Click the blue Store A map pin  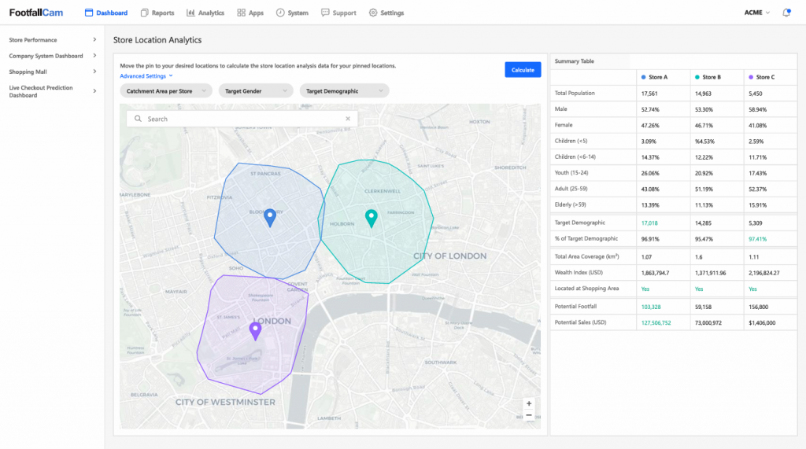(269, 216)
